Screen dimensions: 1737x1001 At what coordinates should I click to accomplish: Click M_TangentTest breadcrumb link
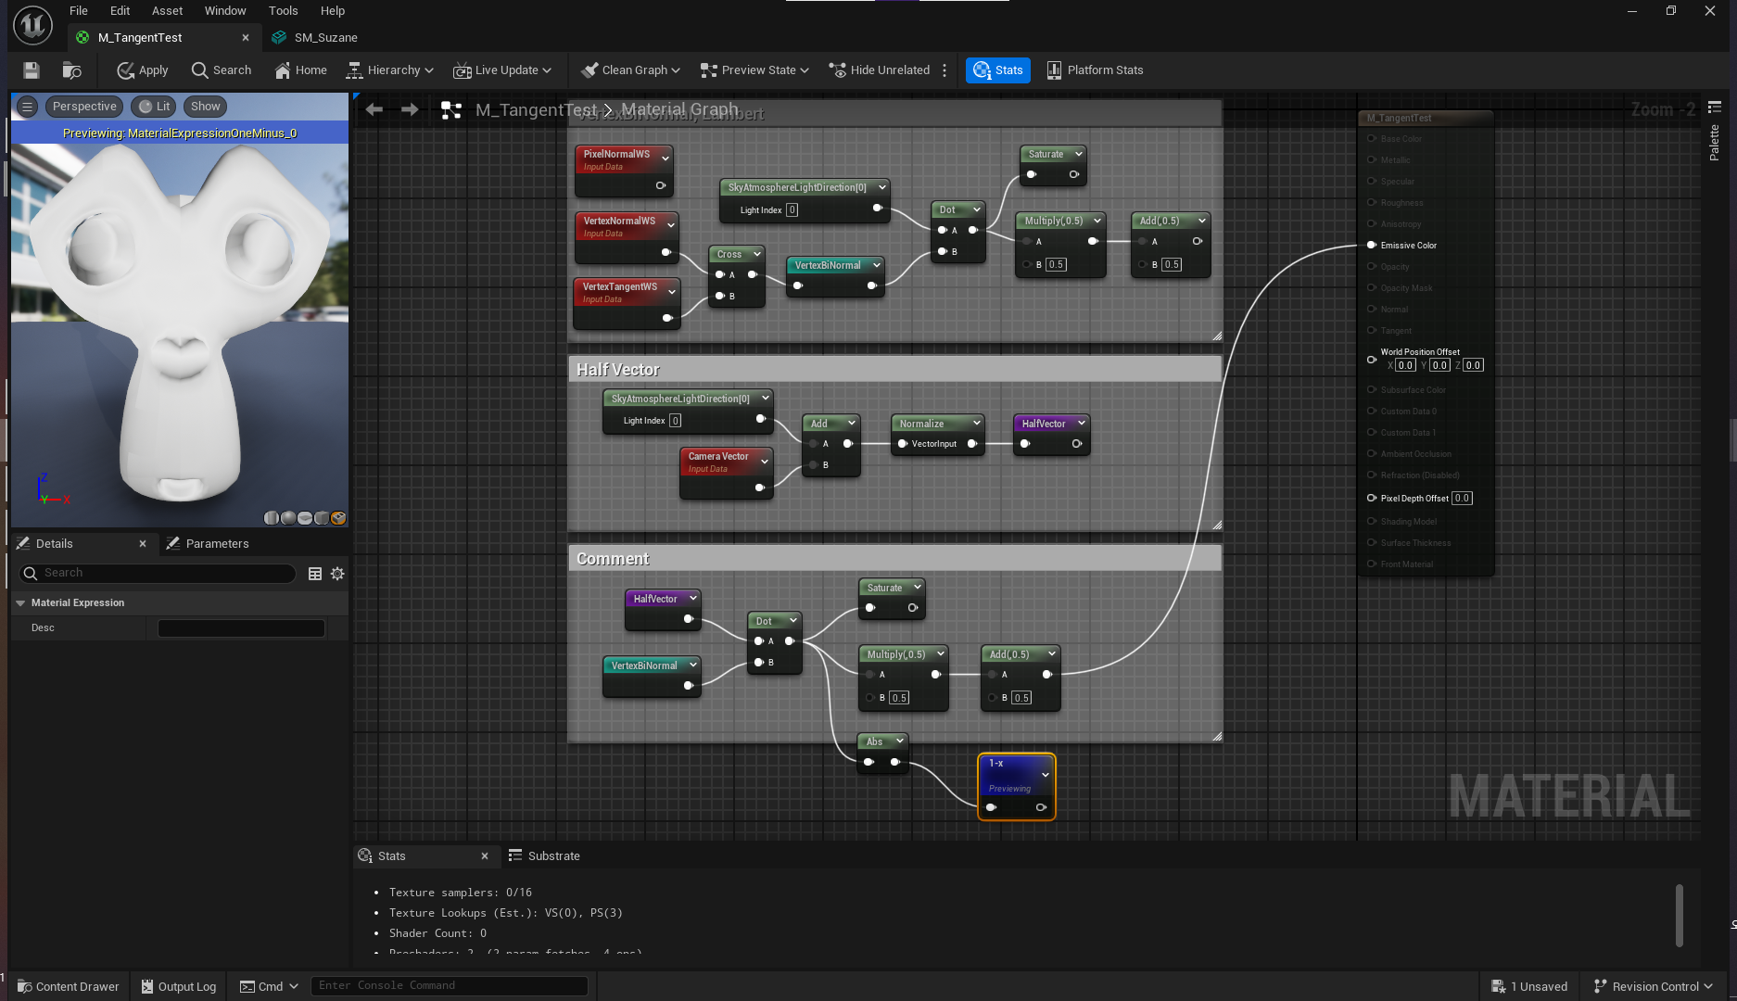point(537,110)
